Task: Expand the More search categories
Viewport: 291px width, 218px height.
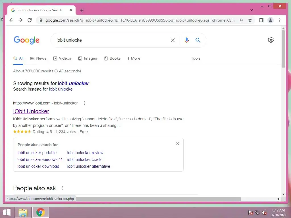Action: click(x=134, y=58)
